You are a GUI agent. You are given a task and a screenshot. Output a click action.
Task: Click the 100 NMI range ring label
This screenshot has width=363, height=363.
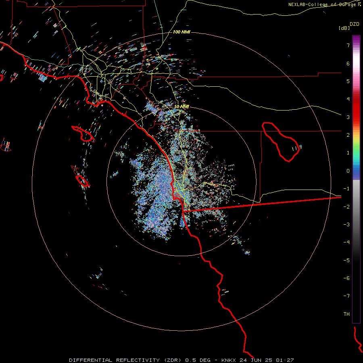pyautogui.click(x=181, y=32)
